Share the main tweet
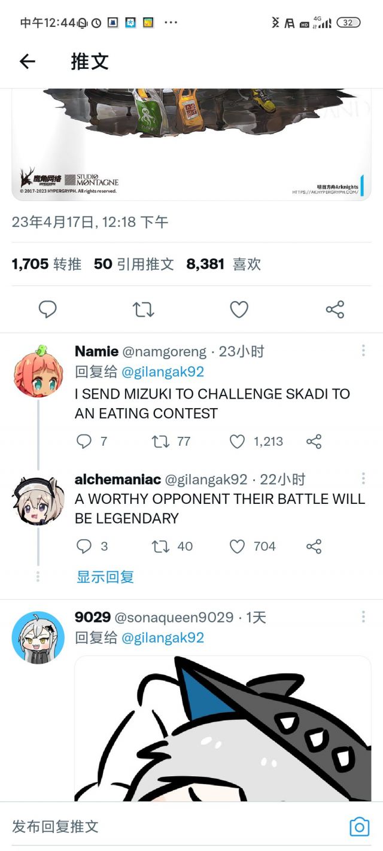The width and height of the screenshot is (383, 851). [335, 309]
